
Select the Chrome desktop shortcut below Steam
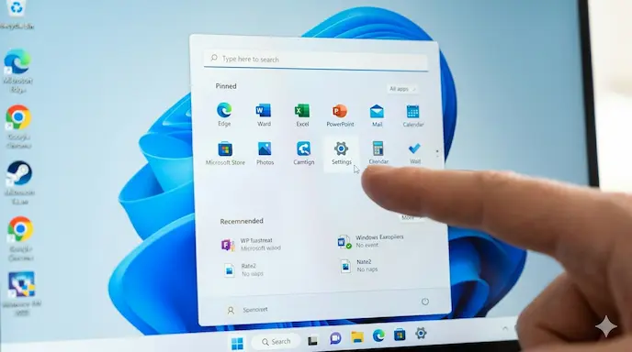coord(20,239)
